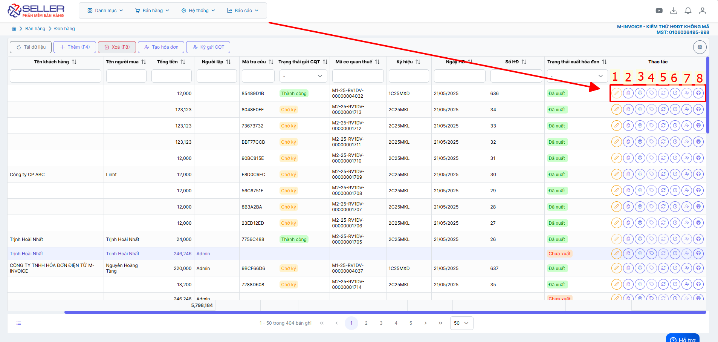Sort by the Tên khách hàng column
The width and height of the screenshot is (718, 342).
coord(74,62)
